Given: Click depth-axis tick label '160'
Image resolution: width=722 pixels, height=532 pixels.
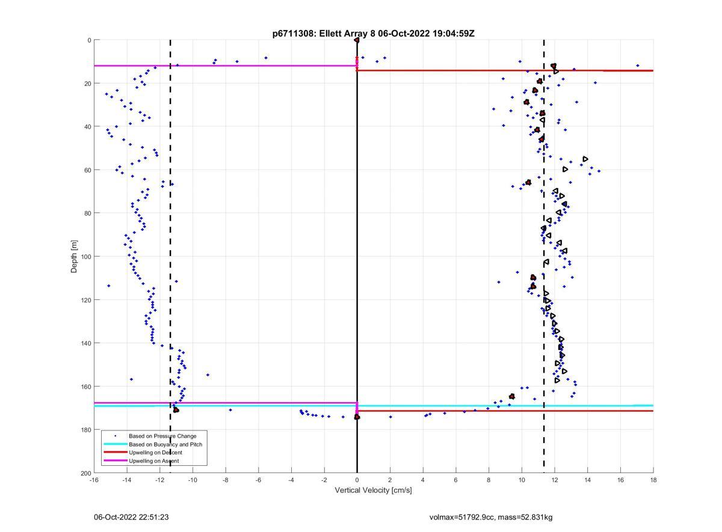Looking at the screenshot, I should point(85,387).
